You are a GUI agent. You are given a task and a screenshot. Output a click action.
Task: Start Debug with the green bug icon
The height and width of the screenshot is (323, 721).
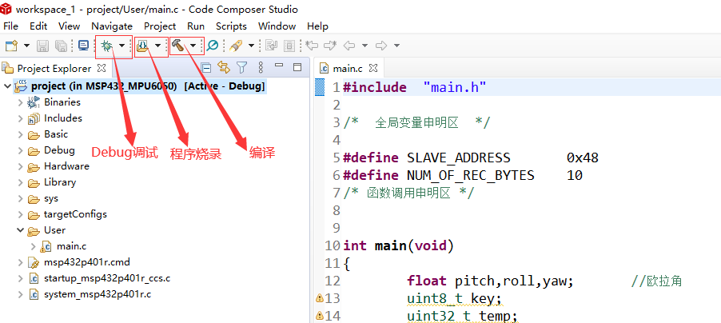click(x=106, y=46)
